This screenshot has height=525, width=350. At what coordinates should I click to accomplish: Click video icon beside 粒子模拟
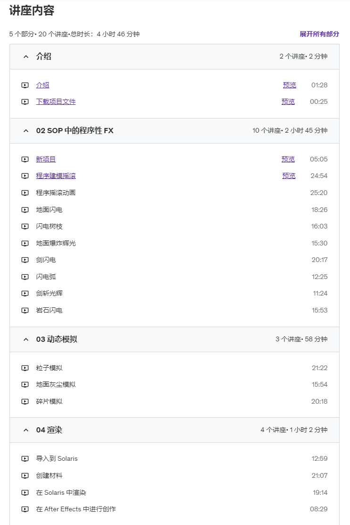[x=25, y=368]
